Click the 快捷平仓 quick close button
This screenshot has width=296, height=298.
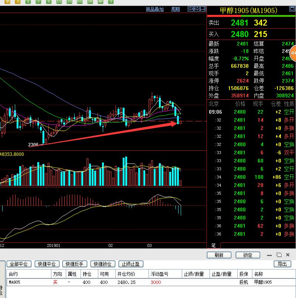click(x=47, y=264)
